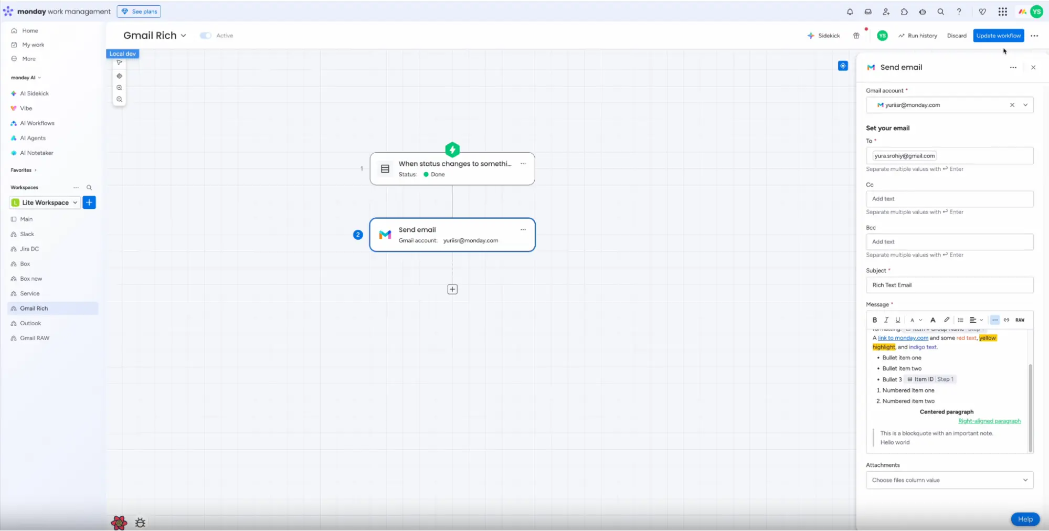Screen dimensions: 1049x531
Task: Open AI Sidekick in sidebar
Action: (34, 93)
